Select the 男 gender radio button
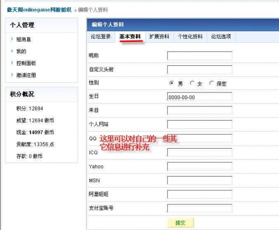279x230 pixels. tap(172, 83)
